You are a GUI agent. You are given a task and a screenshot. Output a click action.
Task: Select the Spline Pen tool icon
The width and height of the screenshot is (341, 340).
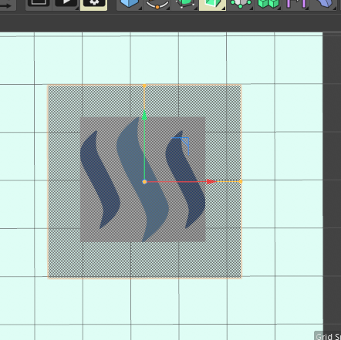coord(157,4)
